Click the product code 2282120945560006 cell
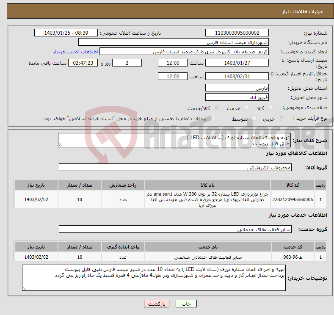The height and width of the screenshot is (315, 334). click(293, 199)
